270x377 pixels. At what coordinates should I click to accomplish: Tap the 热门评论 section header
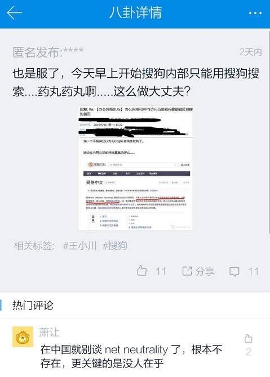pos(33,305)
